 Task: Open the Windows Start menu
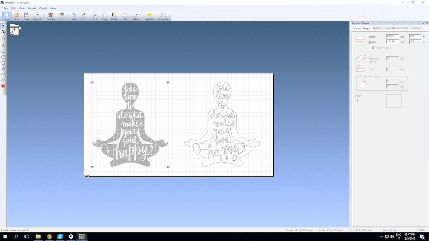coord(5,237)
